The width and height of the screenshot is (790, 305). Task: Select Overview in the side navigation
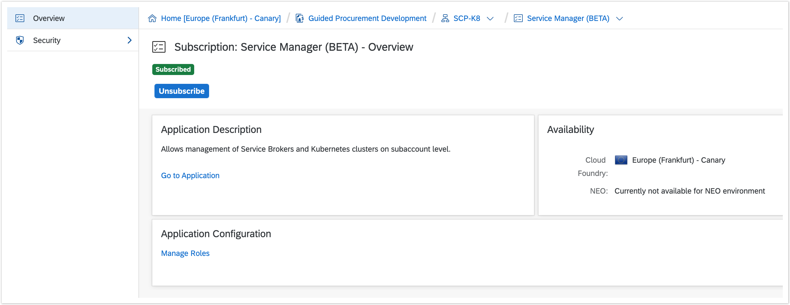click(49, 18)
